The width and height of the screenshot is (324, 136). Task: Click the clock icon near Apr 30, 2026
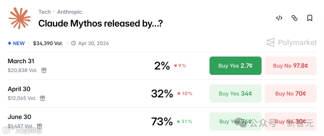[x=73, y=43]
